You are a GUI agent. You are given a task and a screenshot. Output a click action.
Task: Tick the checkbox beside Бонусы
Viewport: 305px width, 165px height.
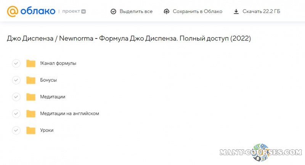point(16,80)
